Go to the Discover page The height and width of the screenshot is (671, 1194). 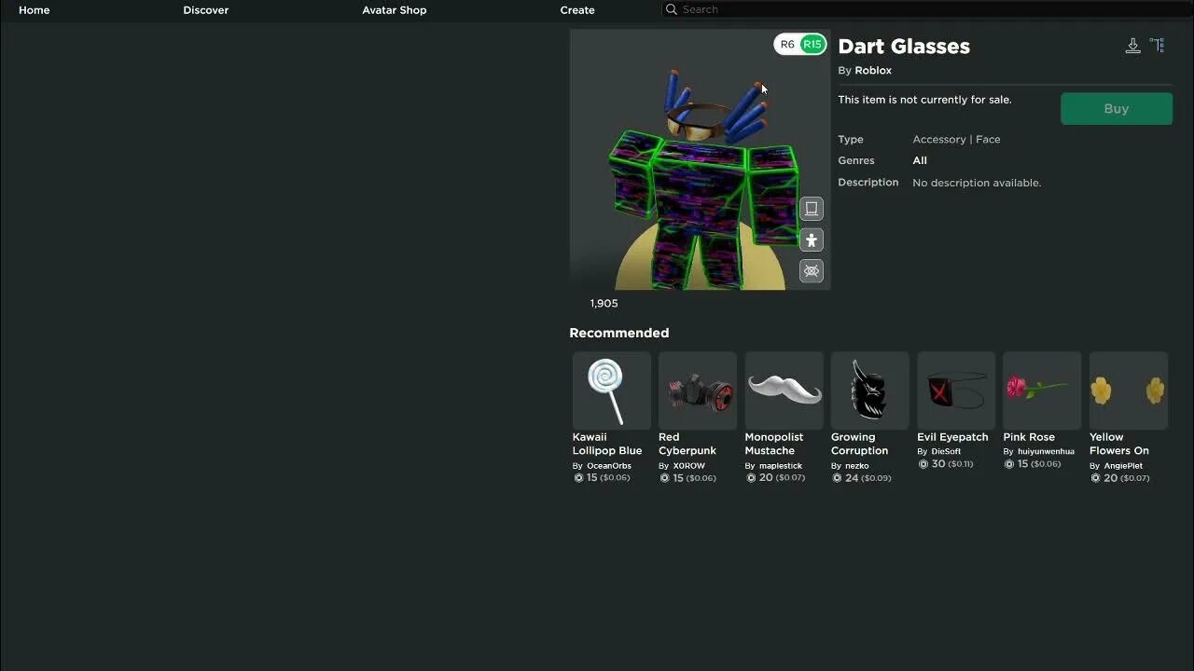coord(206,10)
